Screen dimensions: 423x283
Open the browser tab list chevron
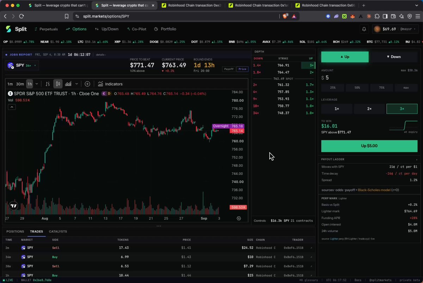click(x=417, y=5)
